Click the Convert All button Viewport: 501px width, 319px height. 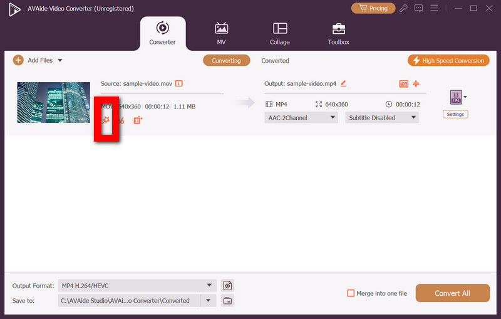[452, 293]
